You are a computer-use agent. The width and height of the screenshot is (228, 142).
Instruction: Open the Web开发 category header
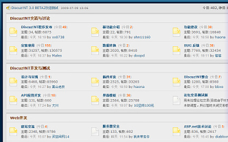(x=19, y=118)
